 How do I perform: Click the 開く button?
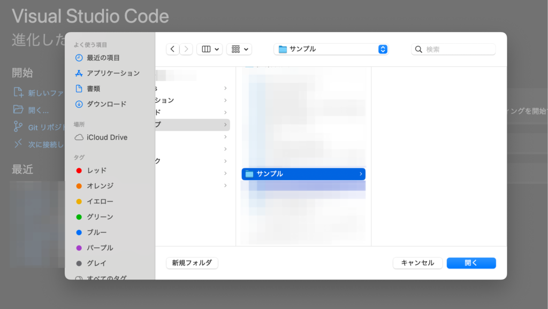click(x=471, y=263)
